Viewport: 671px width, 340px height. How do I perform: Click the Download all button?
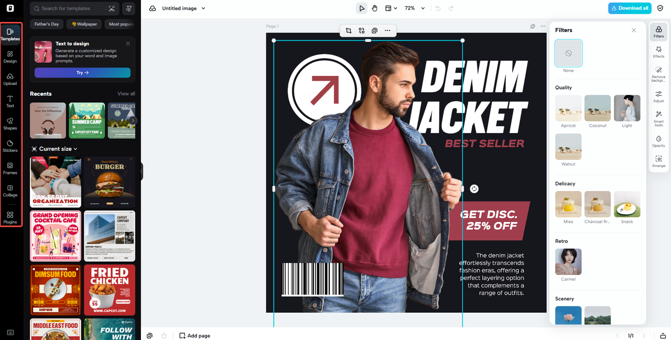pyautogui.click(x=630, y=8)
